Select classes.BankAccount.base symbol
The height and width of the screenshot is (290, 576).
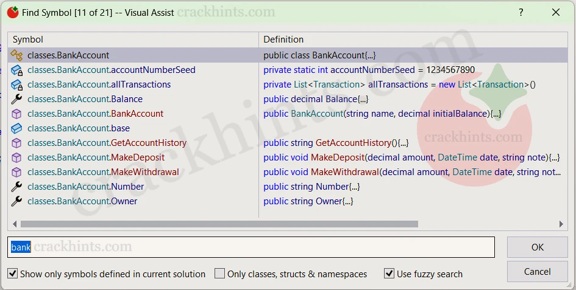[79, 128]
